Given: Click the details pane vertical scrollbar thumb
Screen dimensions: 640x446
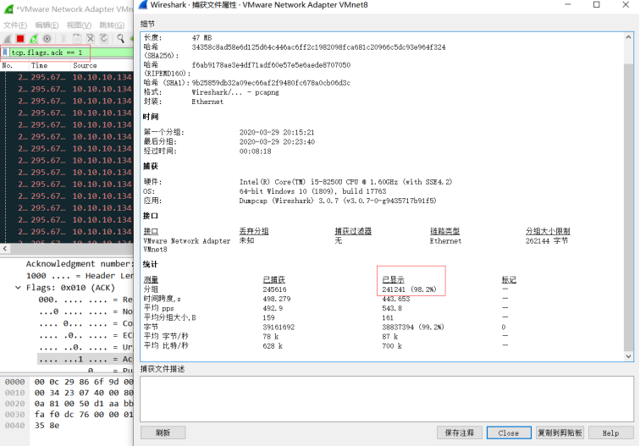Looking at the screenshot, I should [x=628, y=206].
